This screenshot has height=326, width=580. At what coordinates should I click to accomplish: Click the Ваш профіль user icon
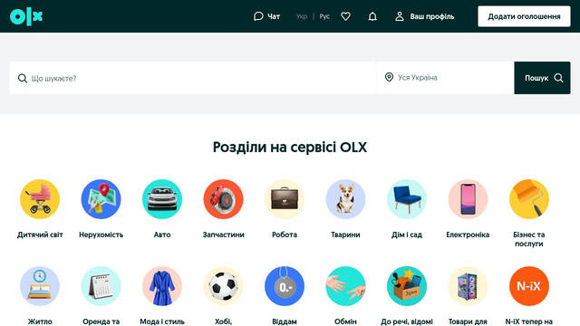click(400, 16)
